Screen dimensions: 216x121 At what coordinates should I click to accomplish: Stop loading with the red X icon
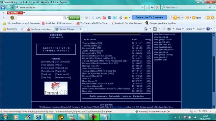(x=157, y=7)
